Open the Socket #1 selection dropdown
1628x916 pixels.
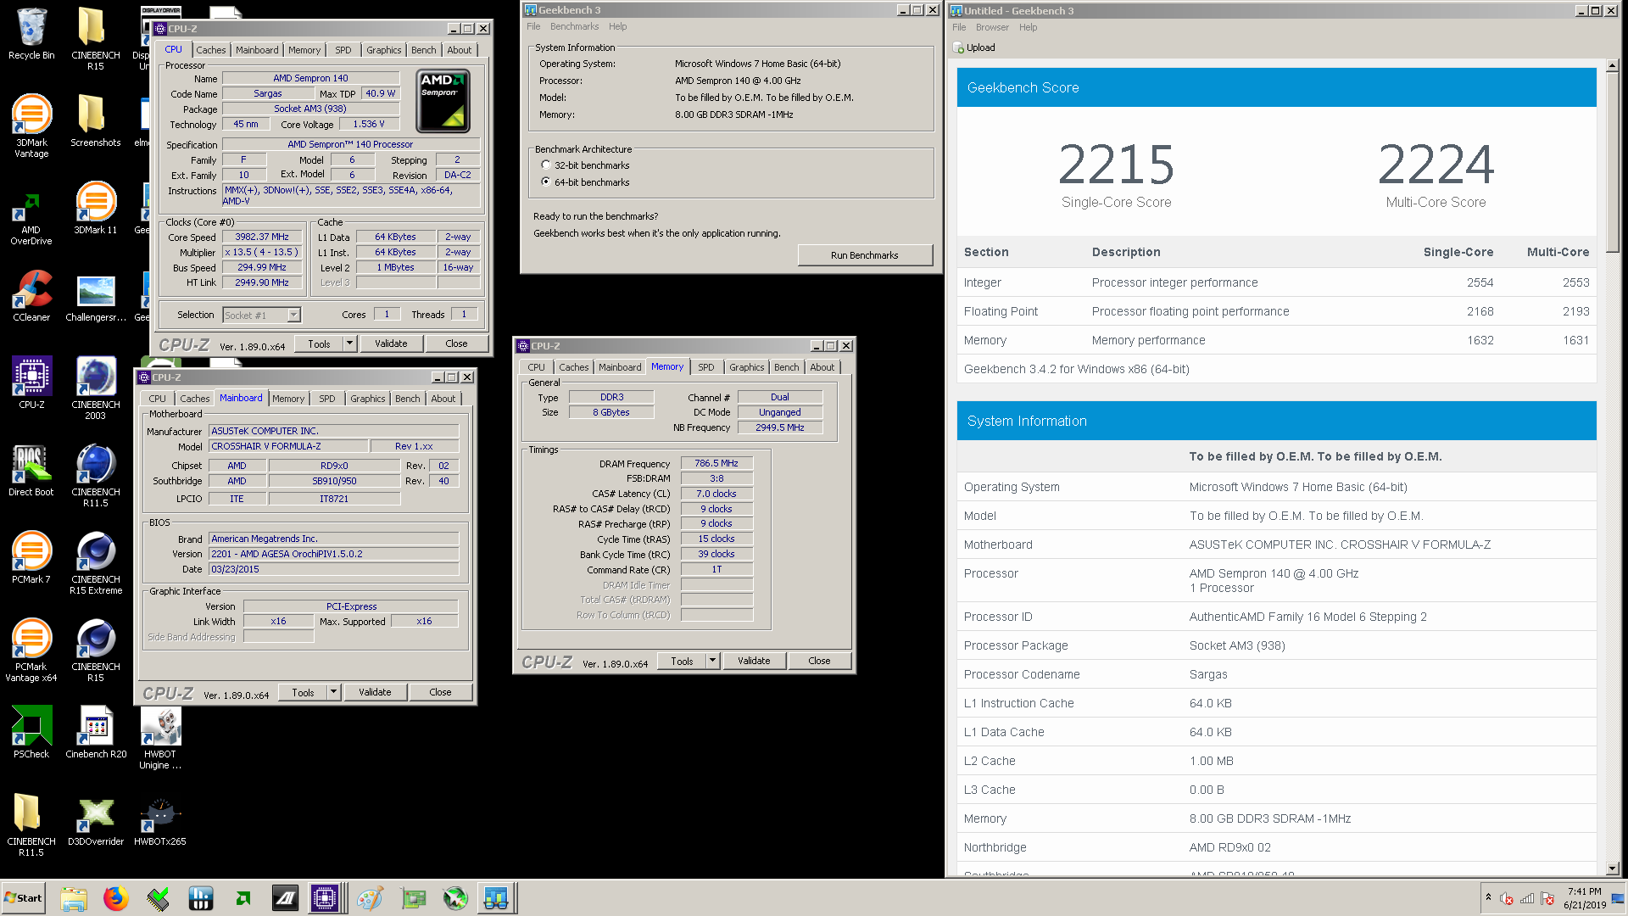(x=293, y=315)
